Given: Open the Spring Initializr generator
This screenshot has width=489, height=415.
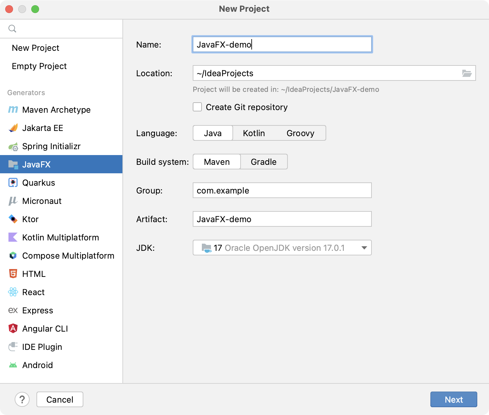Looking at the screenshot, I should point(13,146).
